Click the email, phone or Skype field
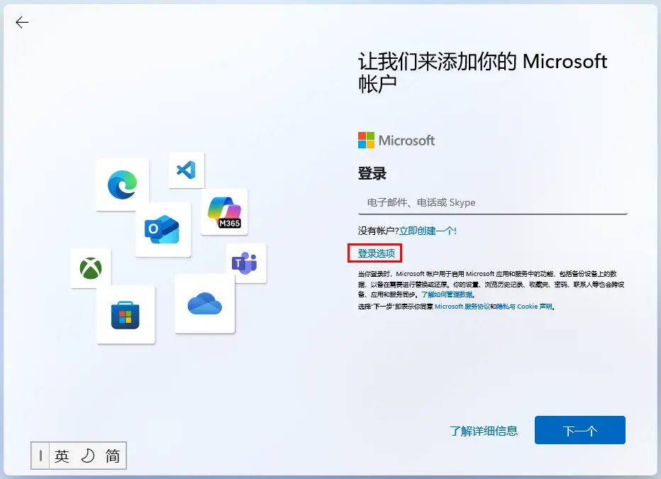The width and height of the screenshot is (661, 479). coord(492,203)
